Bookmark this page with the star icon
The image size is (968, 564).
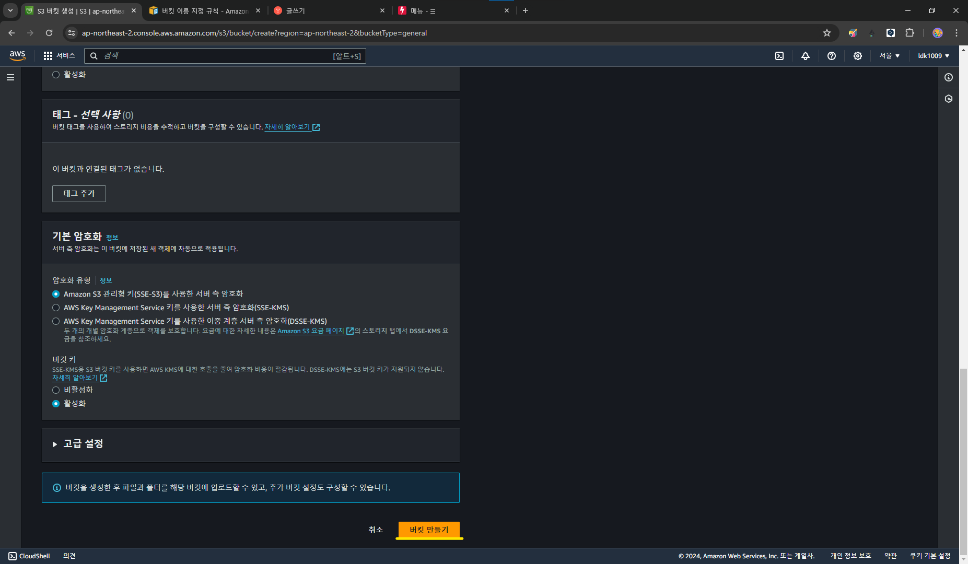point(827,33)
